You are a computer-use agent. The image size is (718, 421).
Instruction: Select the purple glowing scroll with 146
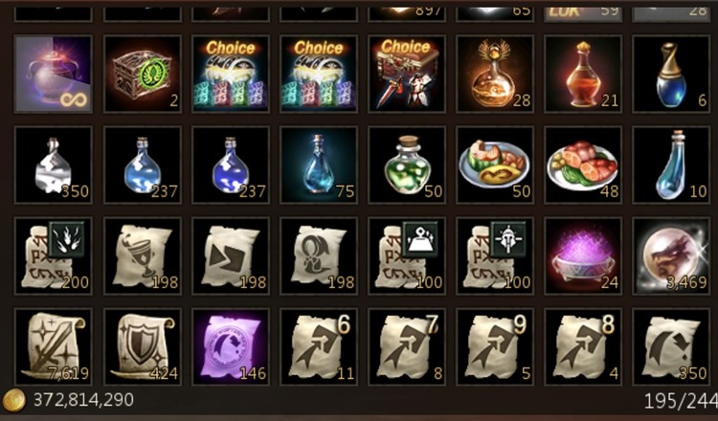click(x=231, y=346)
